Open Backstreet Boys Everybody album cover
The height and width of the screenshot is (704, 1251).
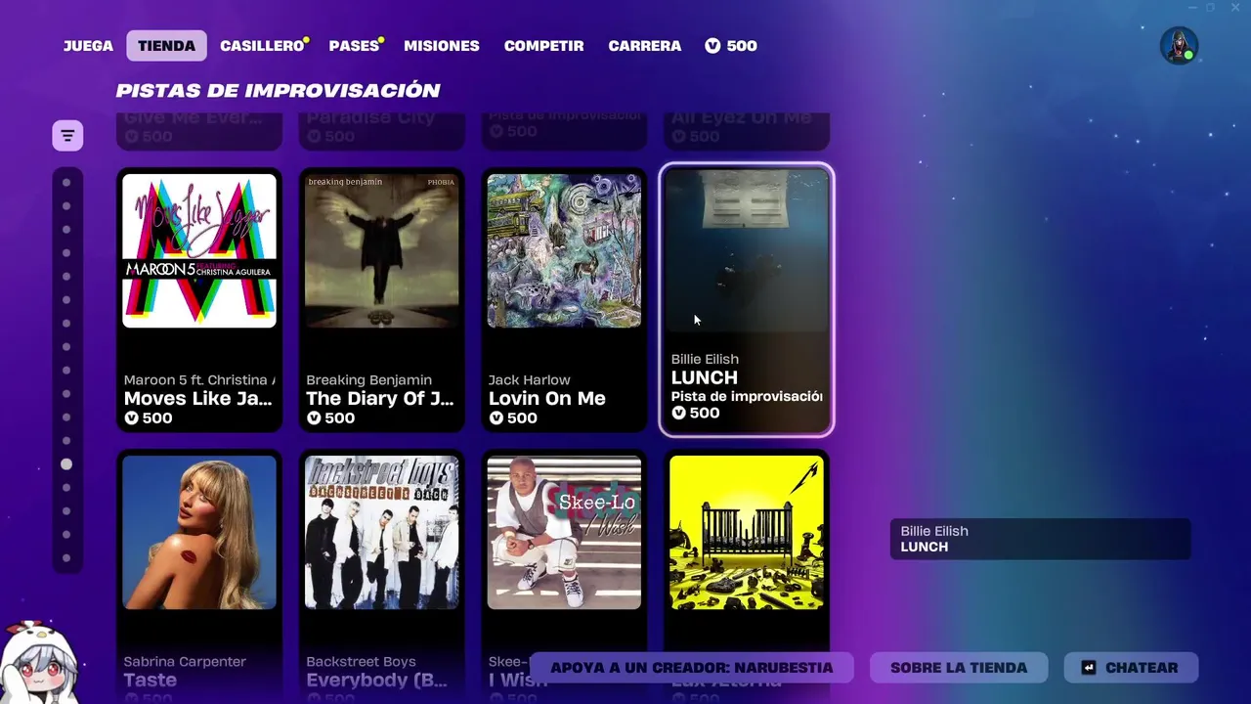[x=381, y=533]
